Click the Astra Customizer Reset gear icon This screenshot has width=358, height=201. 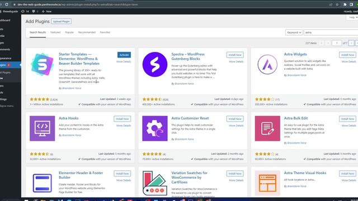(155, 128)
